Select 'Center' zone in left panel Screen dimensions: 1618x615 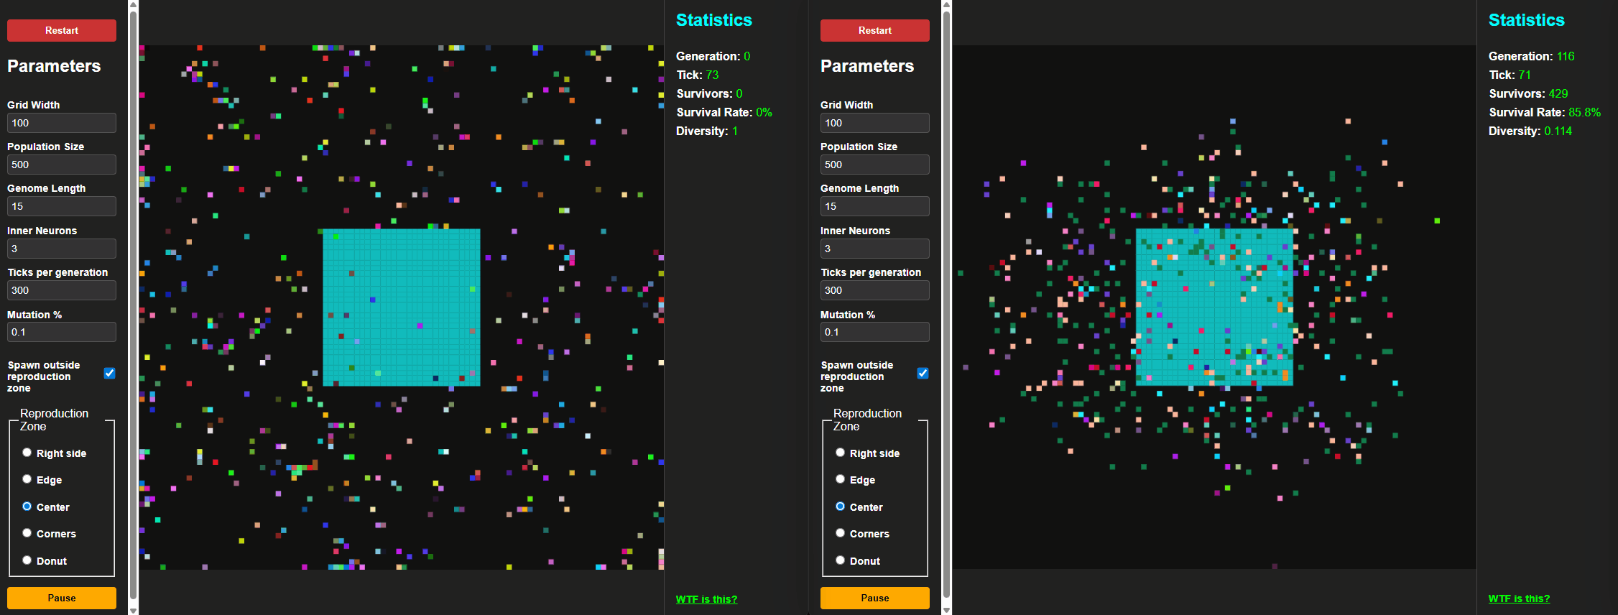click(27, 507)
